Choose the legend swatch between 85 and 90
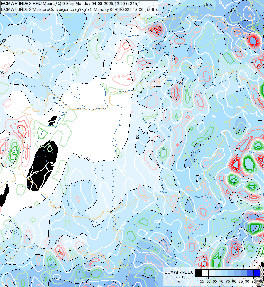The height and width of the screenshot is (287, 264). click(244, 273)
